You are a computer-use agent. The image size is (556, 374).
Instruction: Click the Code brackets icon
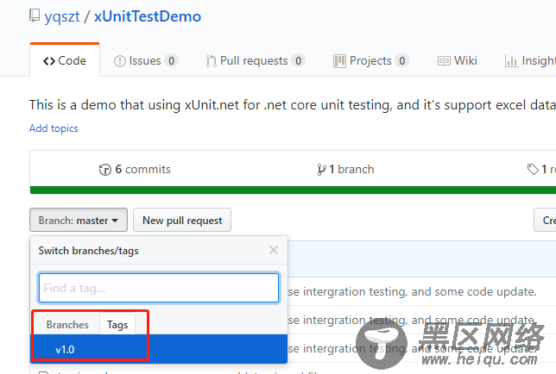click(x=49, y=61)
